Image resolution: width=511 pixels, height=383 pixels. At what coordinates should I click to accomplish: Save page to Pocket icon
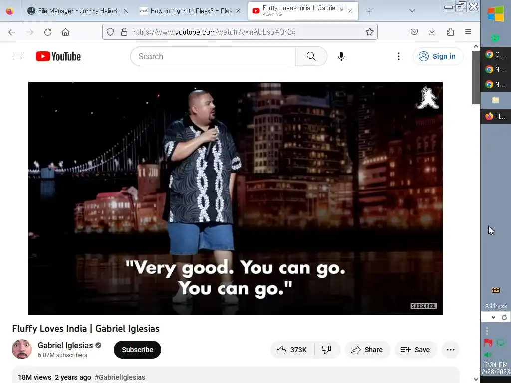point(414,32)
